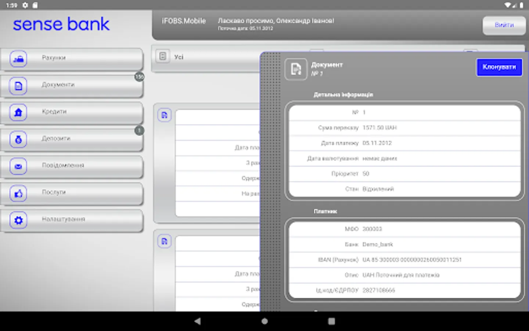The height and width of the screenshot is (331, 529).
Task: Select the Сума переказу 1571.50 UAH value
Action: 379,128
